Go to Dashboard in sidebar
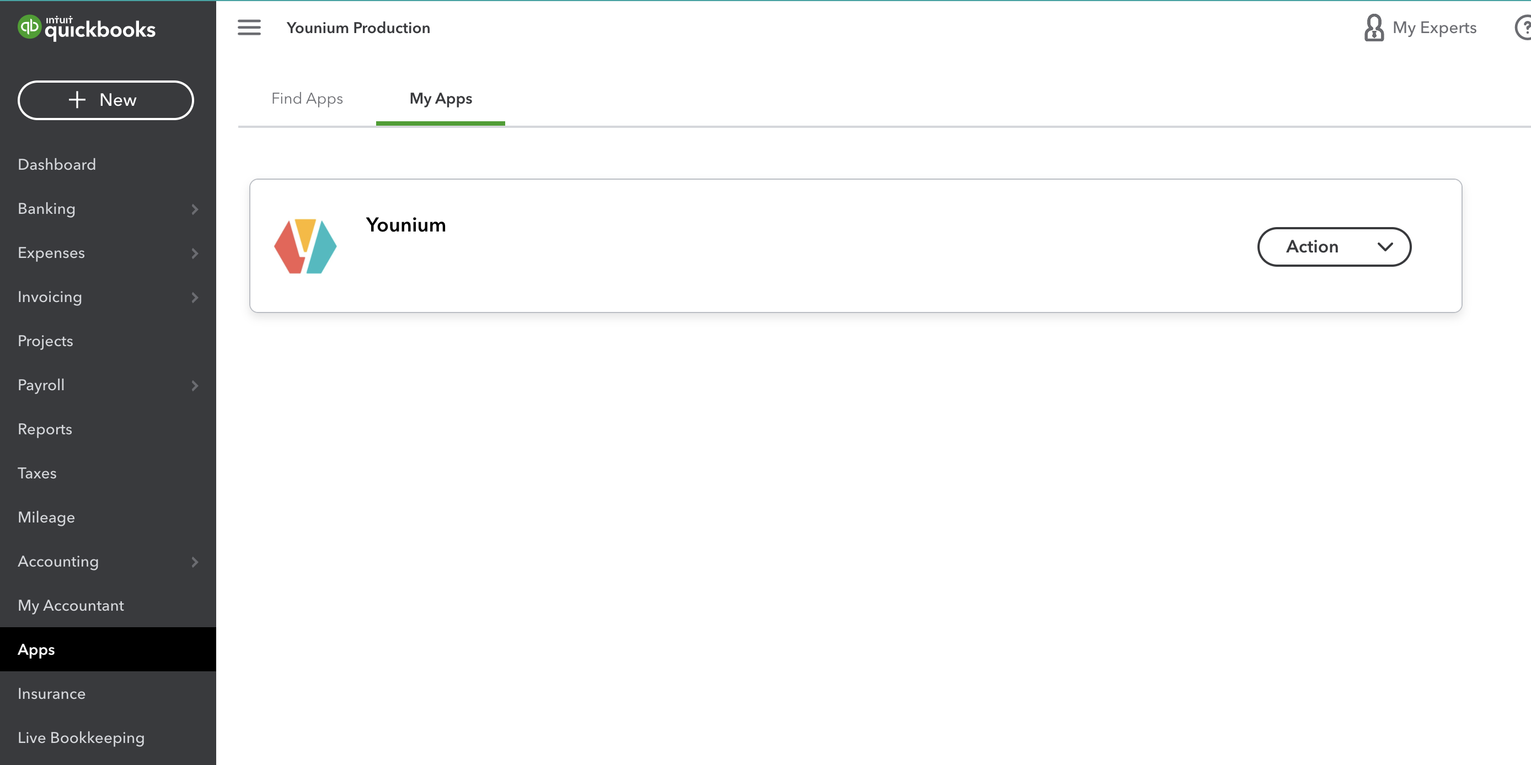The height and width of the screenshot is (765, 1531). [108, 165]
